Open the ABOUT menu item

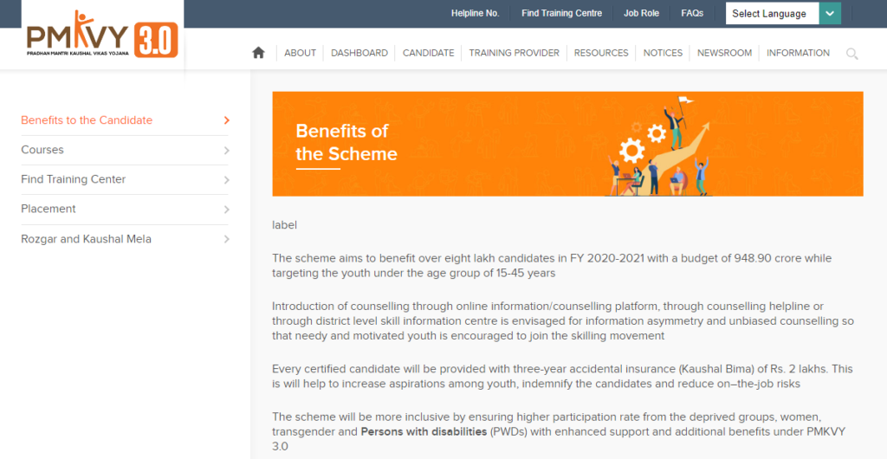tap(300, 53)
